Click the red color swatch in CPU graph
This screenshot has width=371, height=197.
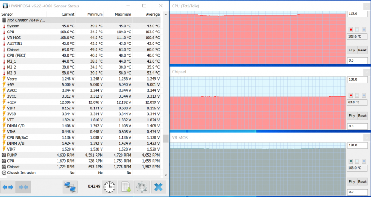click(x=351, y=30)
